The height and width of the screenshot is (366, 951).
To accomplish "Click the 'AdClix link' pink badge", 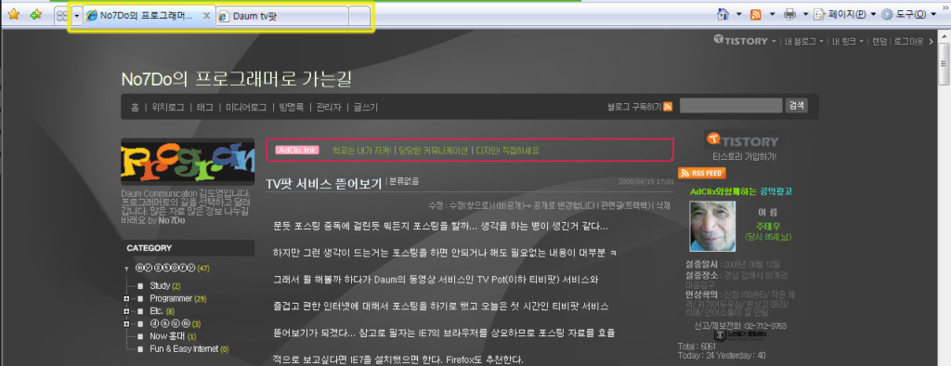I will tap(296, 150).
